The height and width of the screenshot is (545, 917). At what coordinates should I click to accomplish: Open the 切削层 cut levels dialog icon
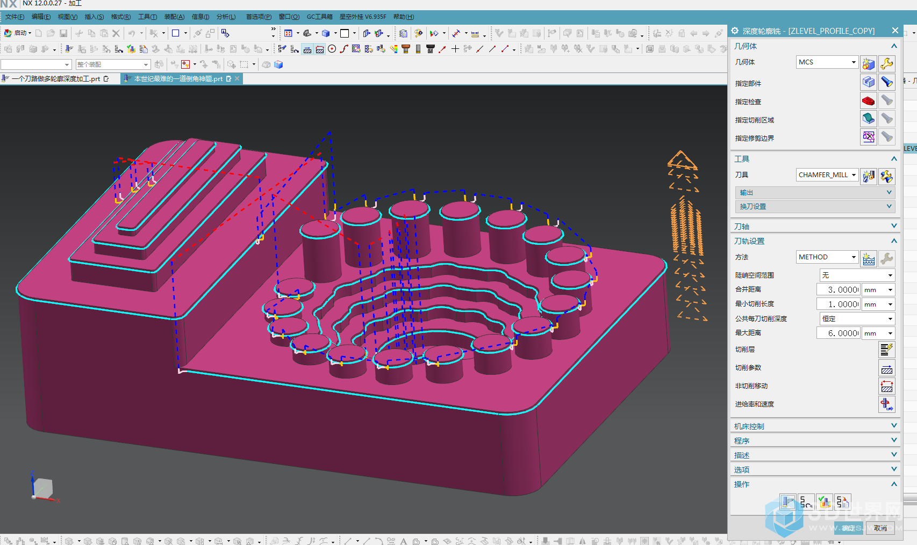click(887, 350)
